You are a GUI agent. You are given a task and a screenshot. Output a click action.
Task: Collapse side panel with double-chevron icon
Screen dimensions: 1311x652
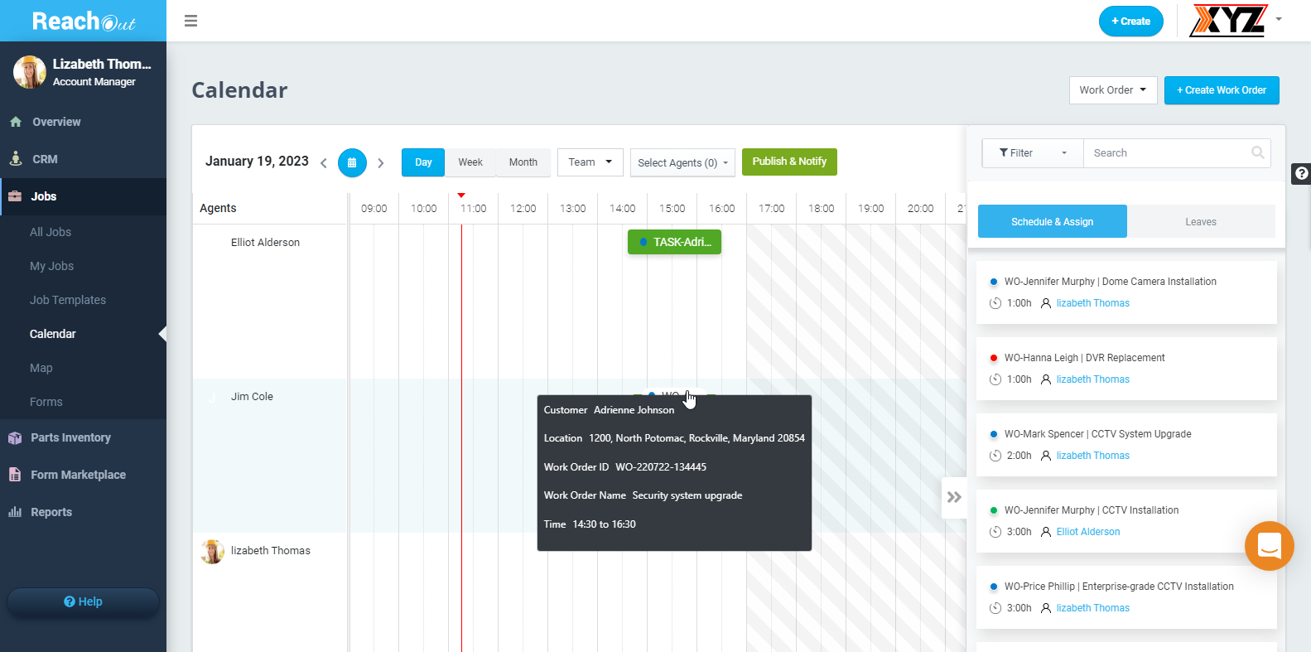(954, 497)
